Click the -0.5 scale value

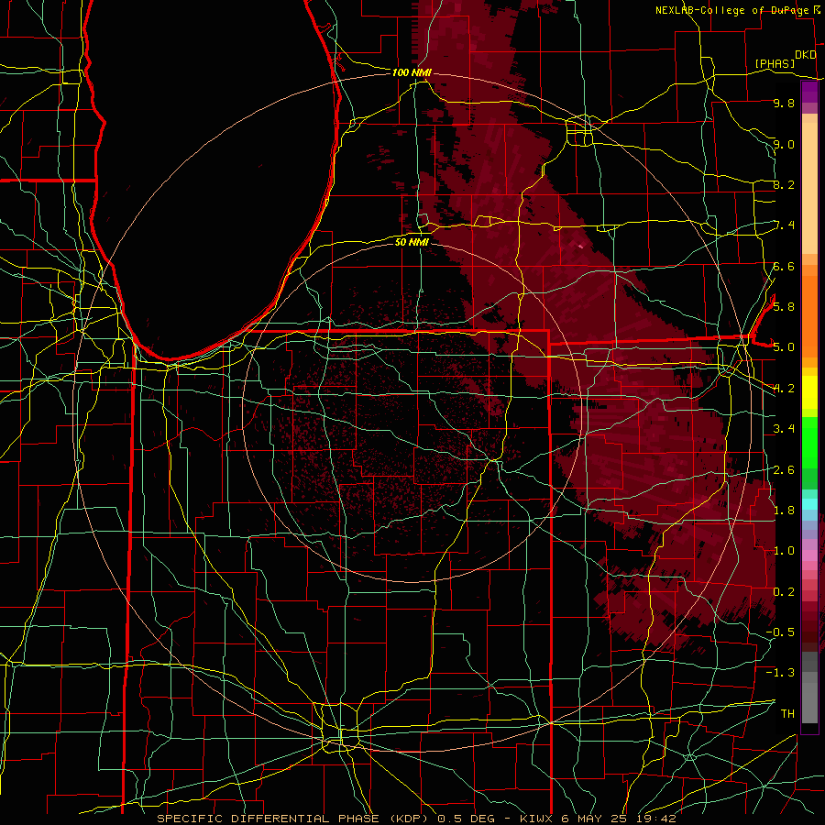[x=780, y=632]
